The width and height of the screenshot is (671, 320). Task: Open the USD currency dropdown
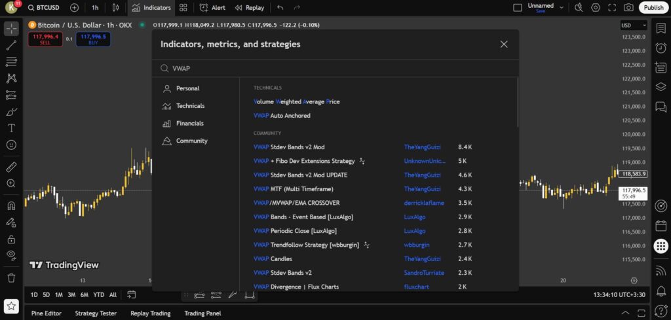click(x=634, y=26)
